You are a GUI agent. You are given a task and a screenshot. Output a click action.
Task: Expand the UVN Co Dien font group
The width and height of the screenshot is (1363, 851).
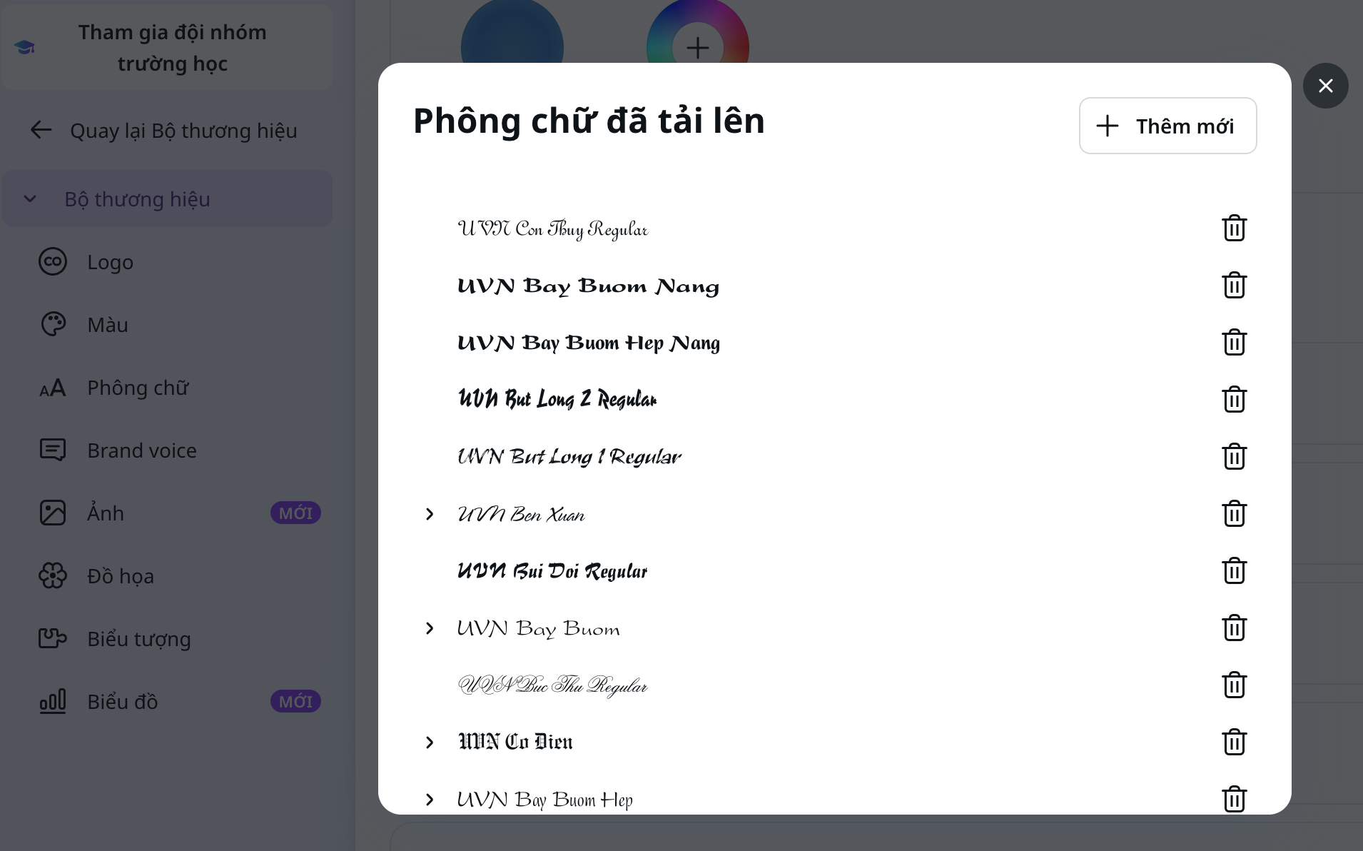point(429,742)
